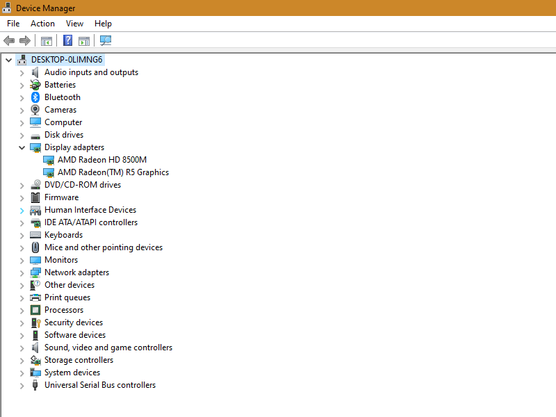Select the Other devices label

coord(69,285)
